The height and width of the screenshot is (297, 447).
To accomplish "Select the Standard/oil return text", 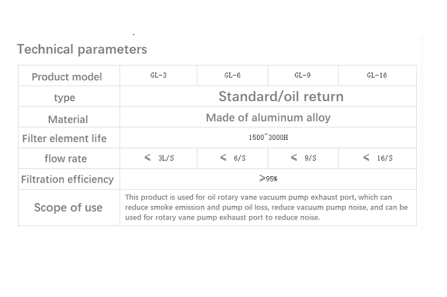I will click(x=281, y=96).
